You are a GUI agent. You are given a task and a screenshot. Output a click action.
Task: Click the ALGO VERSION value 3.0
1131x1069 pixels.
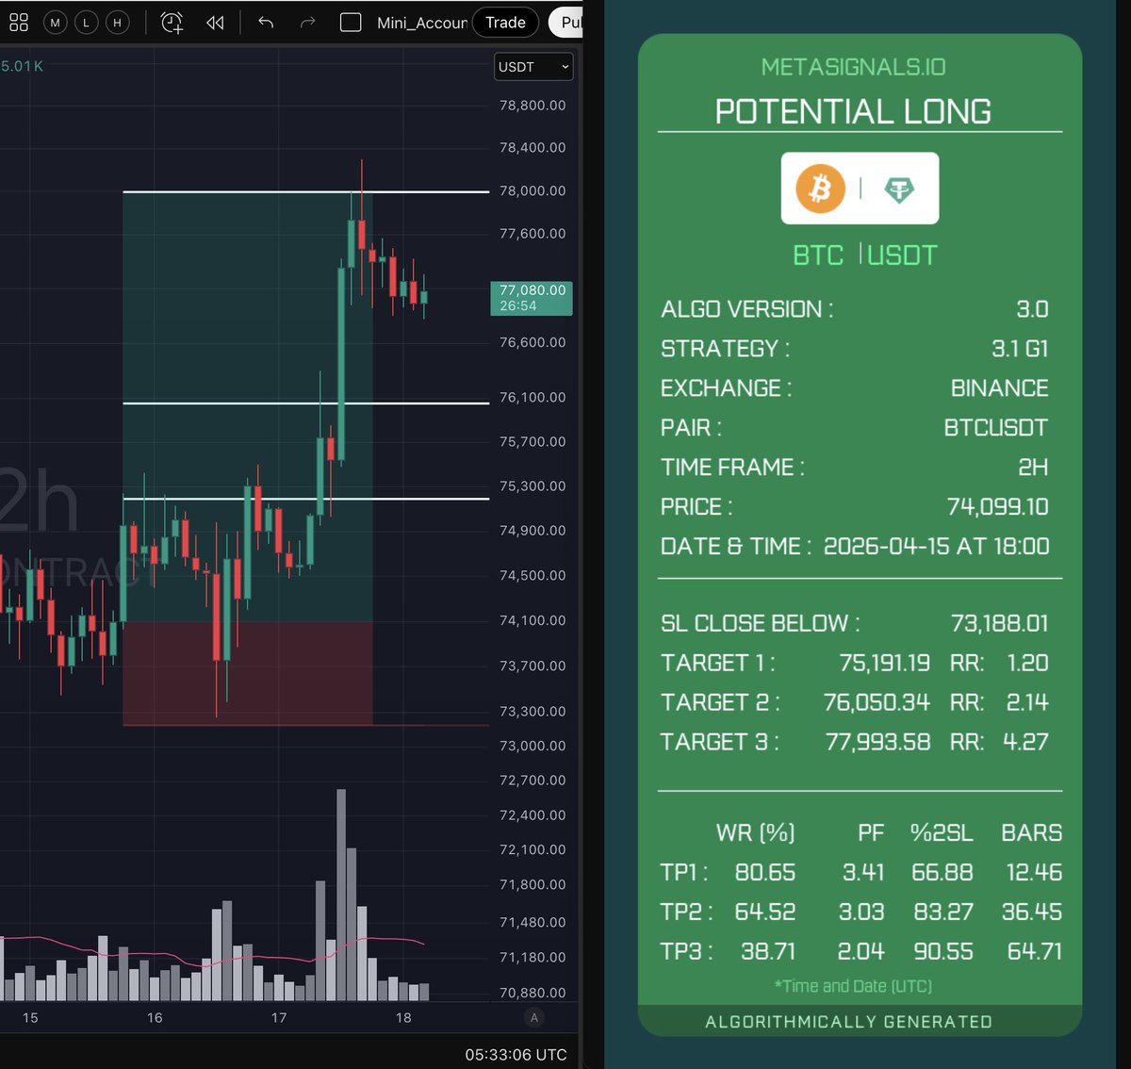(x=1032, y=309)
